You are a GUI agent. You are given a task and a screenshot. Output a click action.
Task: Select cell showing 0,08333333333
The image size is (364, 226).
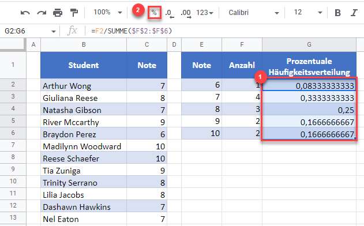(309, 85)
